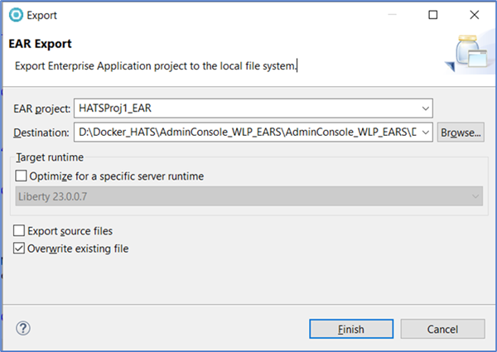Enable Optimize for a specific server runtime
The width and height of the screenshot is (497, 352).
click(21, 176)
